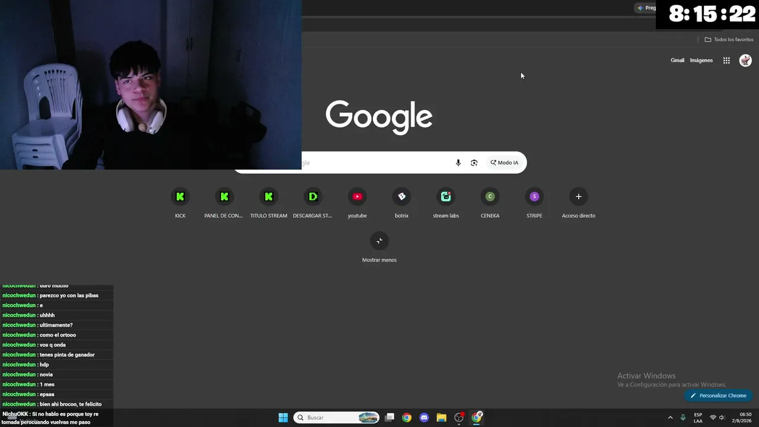
Task: Open the KICK shortcut tile
Action: pos(180,203)
